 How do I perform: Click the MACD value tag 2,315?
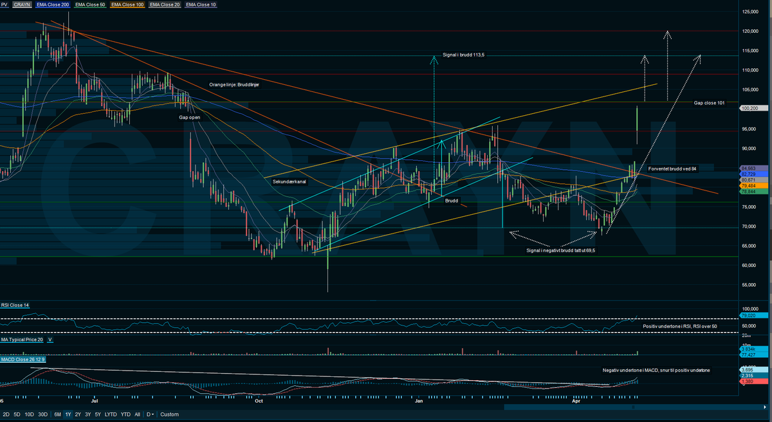click(753, 376)
